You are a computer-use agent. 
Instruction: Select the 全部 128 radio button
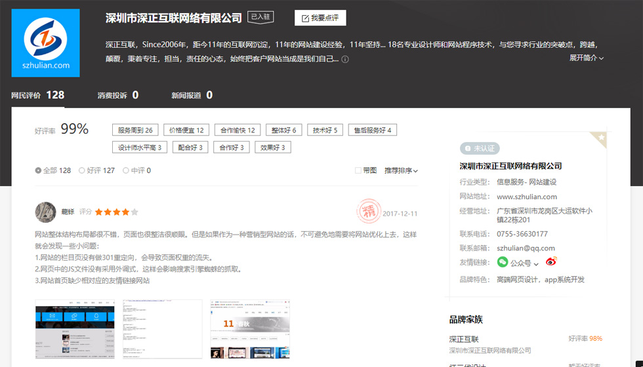click(x=38, y=170)
